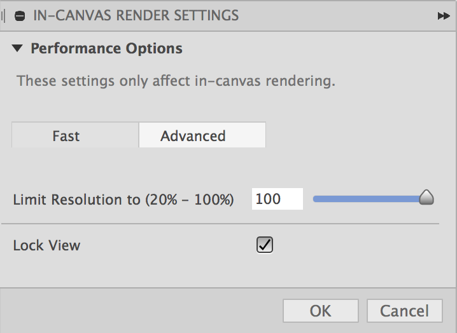Click the Lock View label text
This screenshot has width=457, height=333.
[46, 245]
